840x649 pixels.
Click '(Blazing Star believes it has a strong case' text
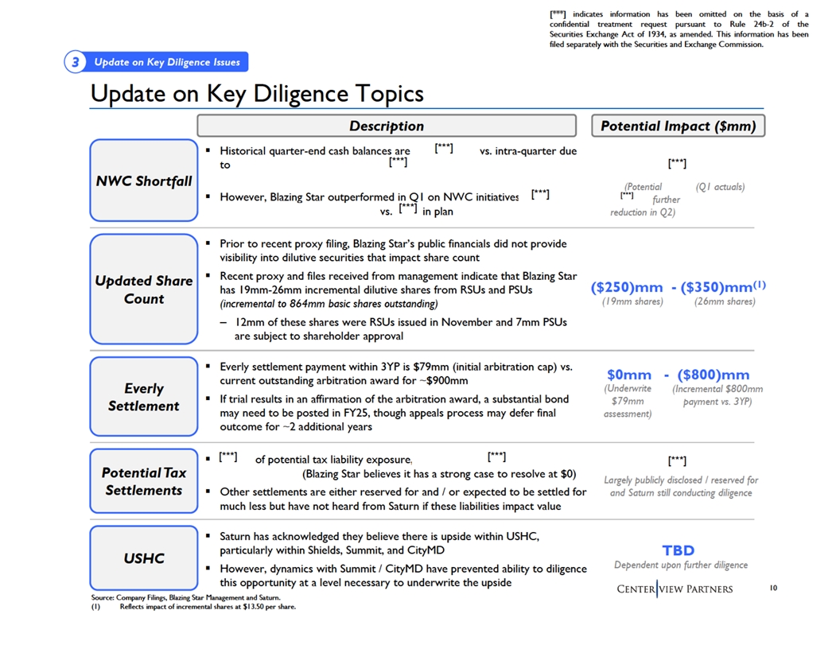pos(439,474)
